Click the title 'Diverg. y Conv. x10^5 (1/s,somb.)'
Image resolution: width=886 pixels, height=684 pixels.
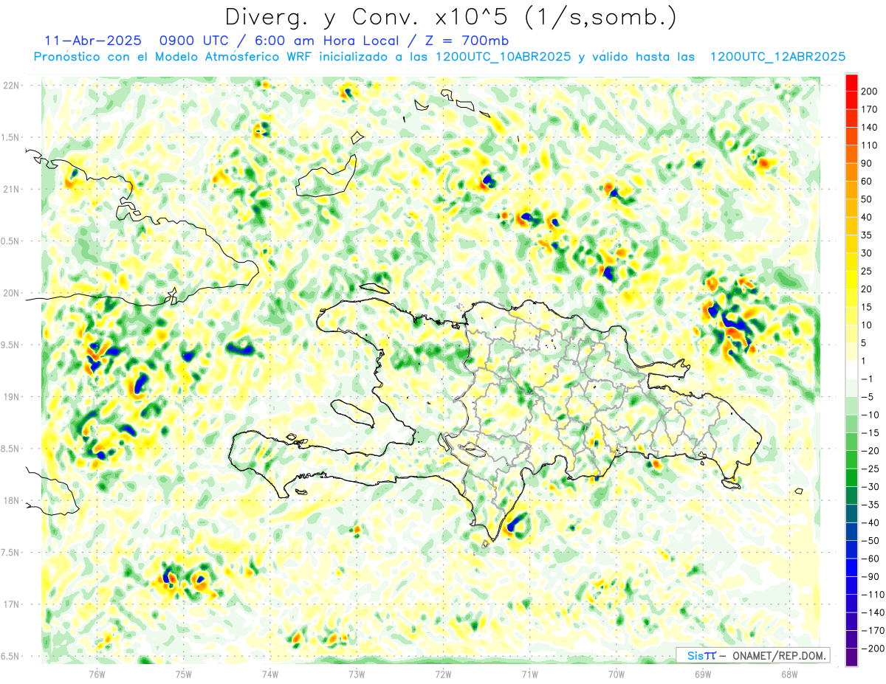(450, 17)
